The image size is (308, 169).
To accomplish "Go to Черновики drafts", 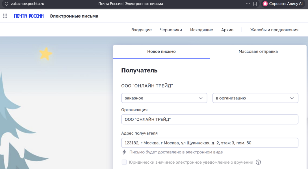I will (x=171, y=30).
